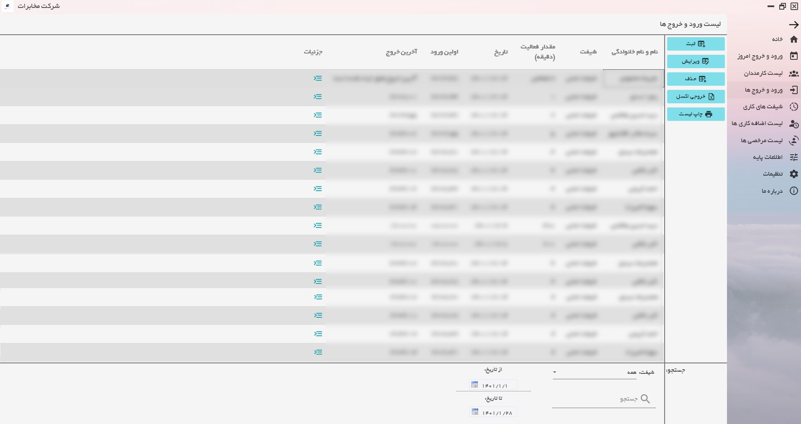The width and height of the screenshot is (801, 424).
Task: Open the 'from date' calendar picker
Action: (474, 385)
